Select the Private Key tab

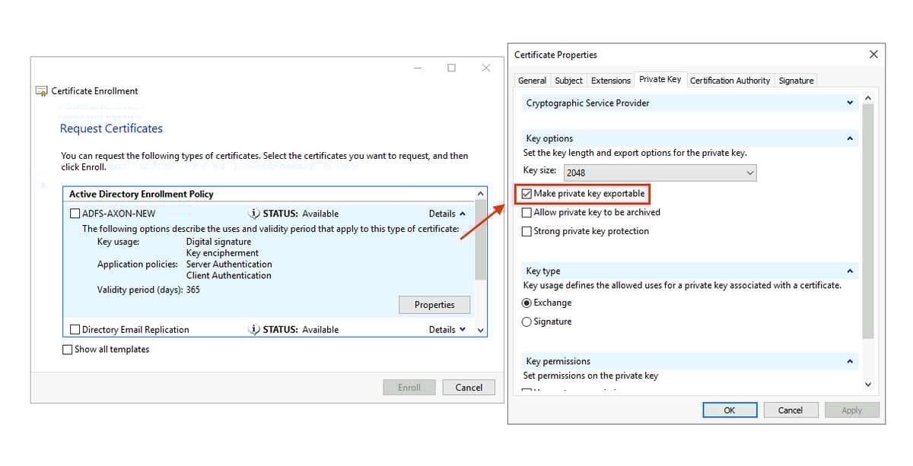pos(660,79)
